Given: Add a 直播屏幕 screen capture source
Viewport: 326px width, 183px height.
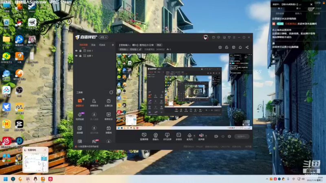Looking at the screenshot, I should tap(144, 137).
